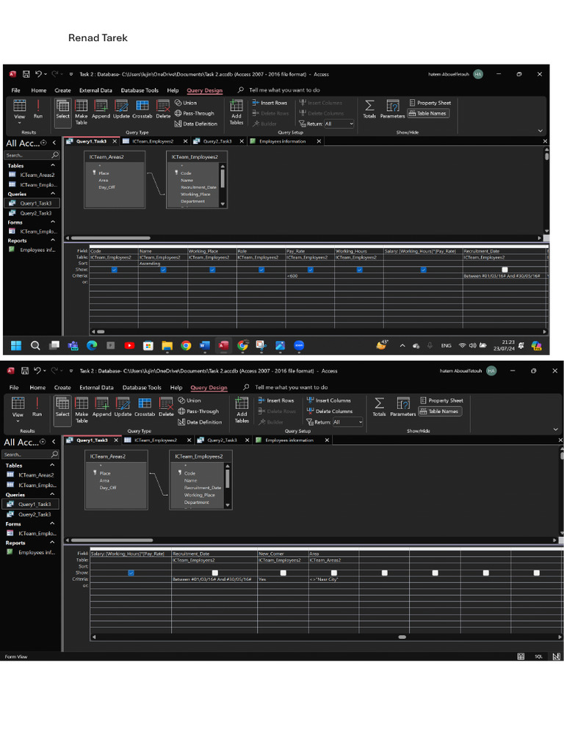The height and width of the screenshot is (752, 564).
Task: Select the Crosstab query icon in lower window
Action: click(145, 407)
